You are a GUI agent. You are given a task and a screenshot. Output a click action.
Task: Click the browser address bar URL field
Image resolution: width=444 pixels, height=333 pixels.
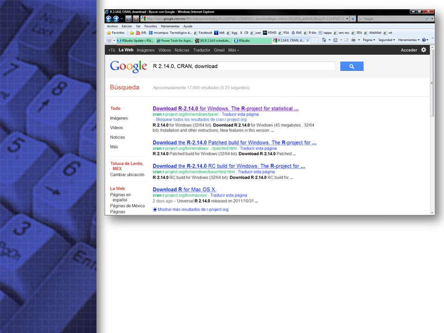coord(246,18)
